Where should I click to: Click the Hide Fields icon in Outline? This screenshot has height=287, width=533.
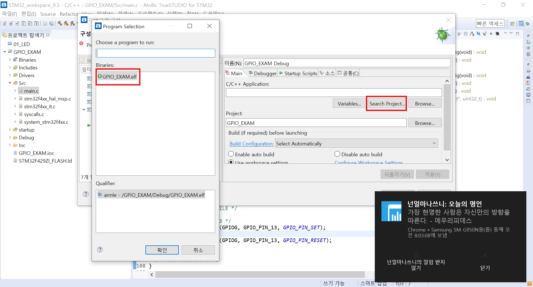point(478,34)
